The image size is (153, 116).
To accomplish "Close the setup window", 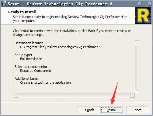I will (x=149, y=4).
